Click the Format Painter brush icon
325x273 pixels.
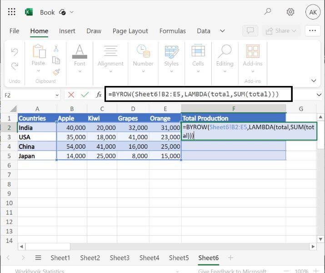coord(56,72)
